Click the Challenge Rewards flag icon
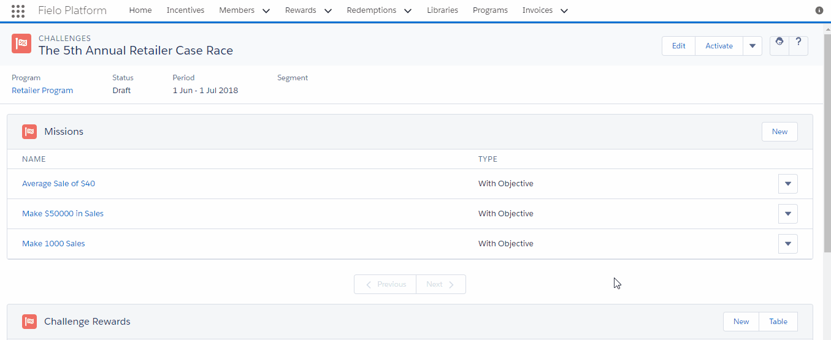The height and width of the screenshot is (340, 831). pos(29,322)
